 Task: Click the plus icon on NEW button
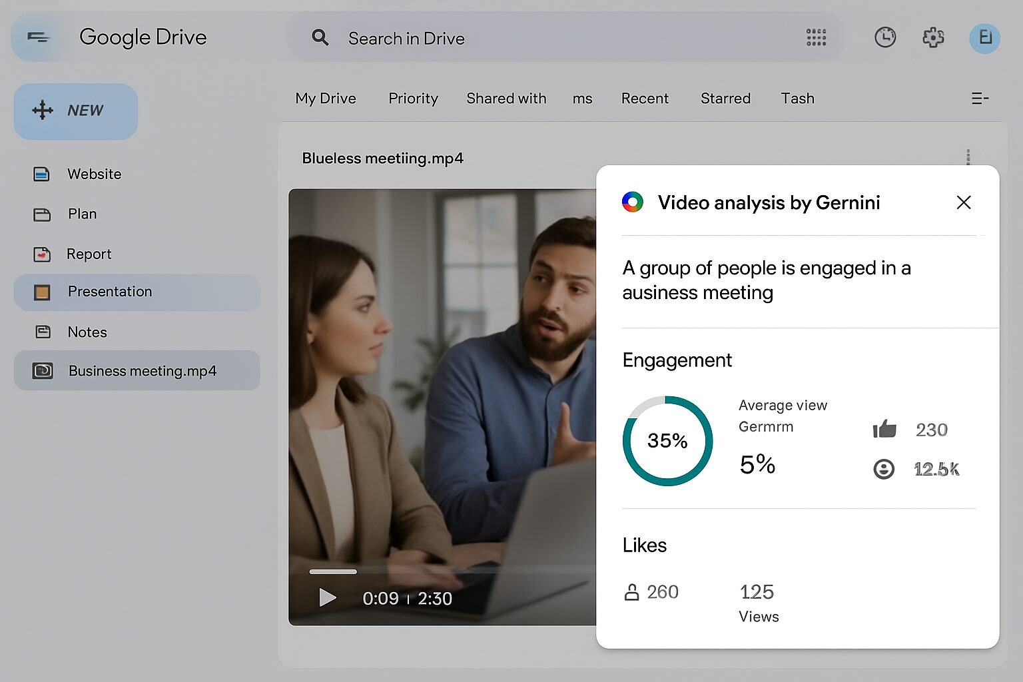[43, 110]
